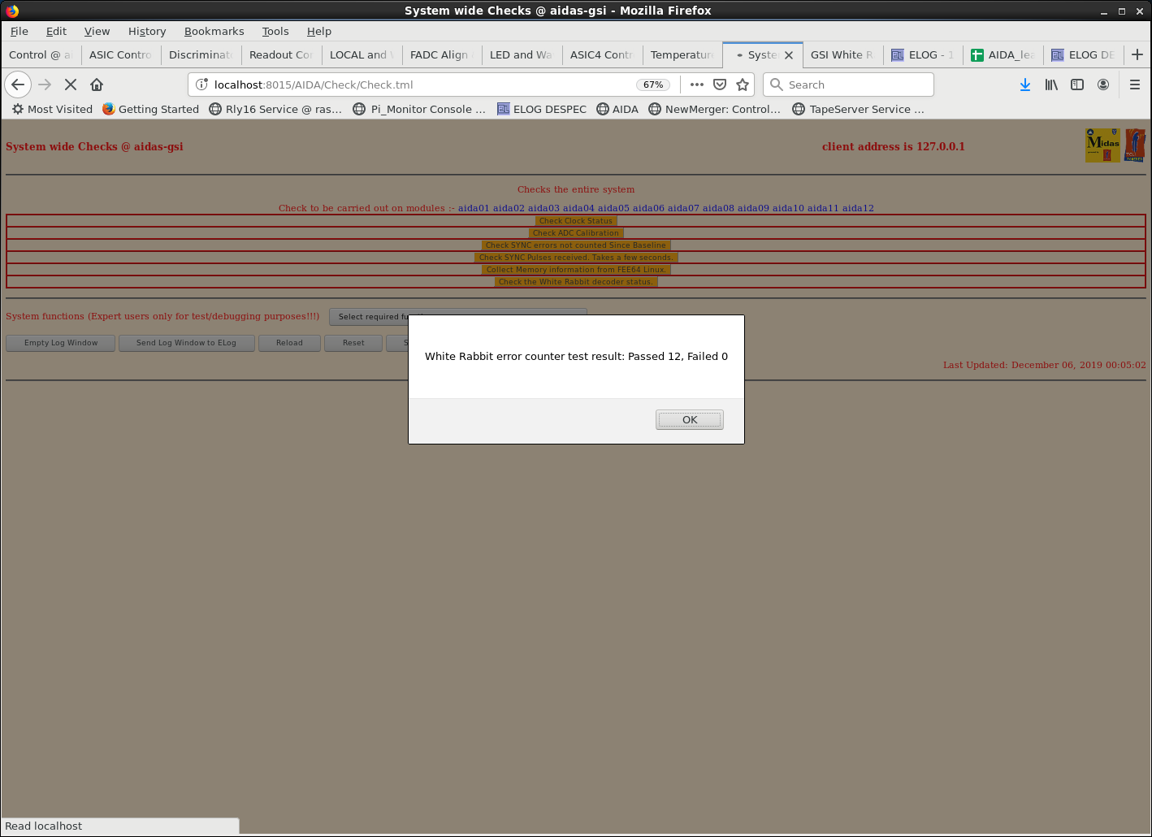Click the 67% zoom level indicator

coord(653,85)
